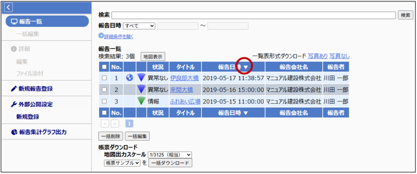Click the pie chart icon beside 報告集計グラフ出力

click(13, 132)
